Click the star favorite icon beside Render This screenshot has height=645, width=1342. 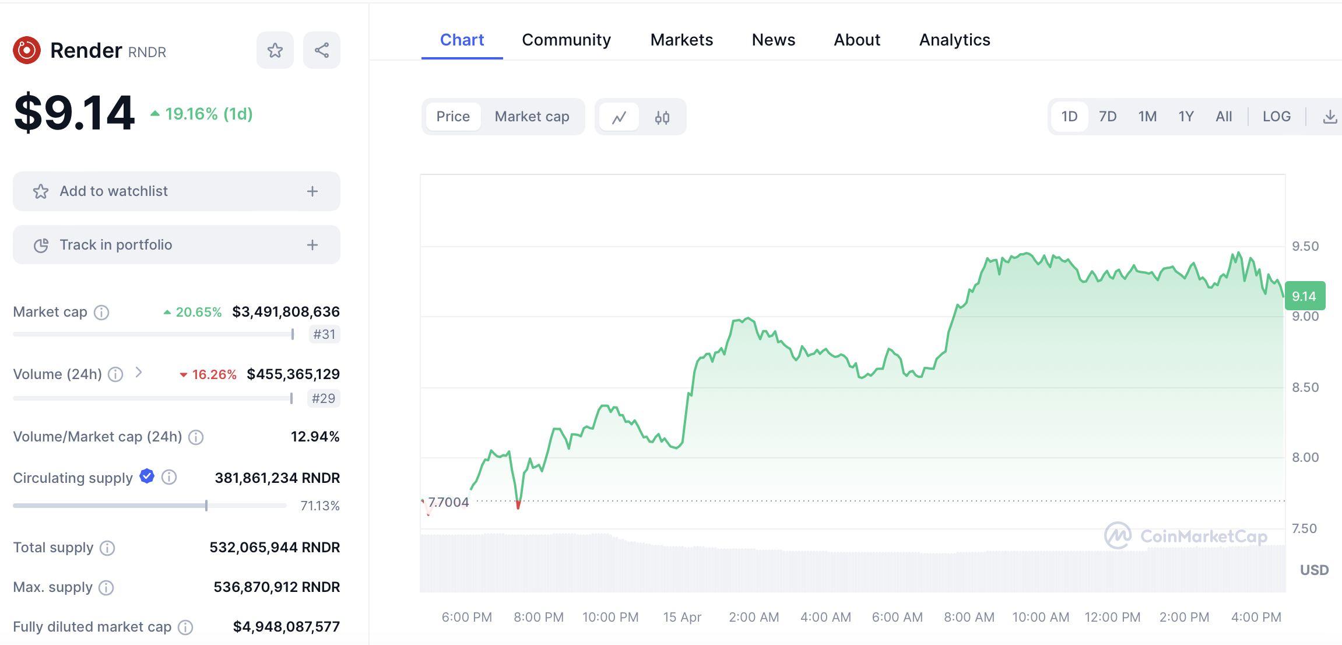[x=275, y=51]
